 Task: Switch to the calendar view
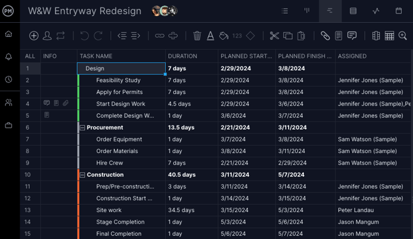pyautogui.click(x=399, y=11)
